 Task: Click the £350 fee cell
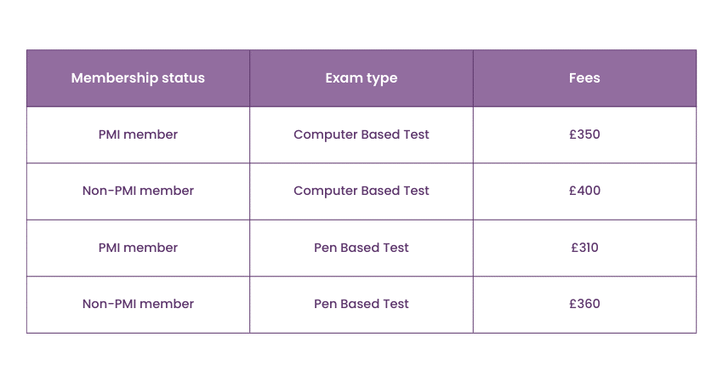coord(584,134)
